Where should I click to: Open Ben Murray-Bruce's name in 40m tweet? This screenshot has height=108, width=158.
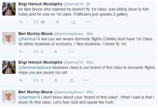[35, 92]
